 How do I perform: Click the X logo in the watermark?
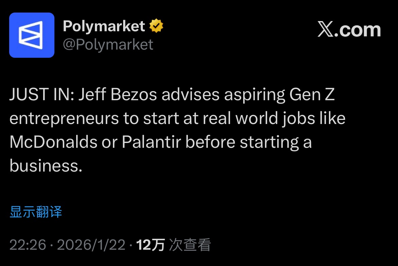point(326,30)
